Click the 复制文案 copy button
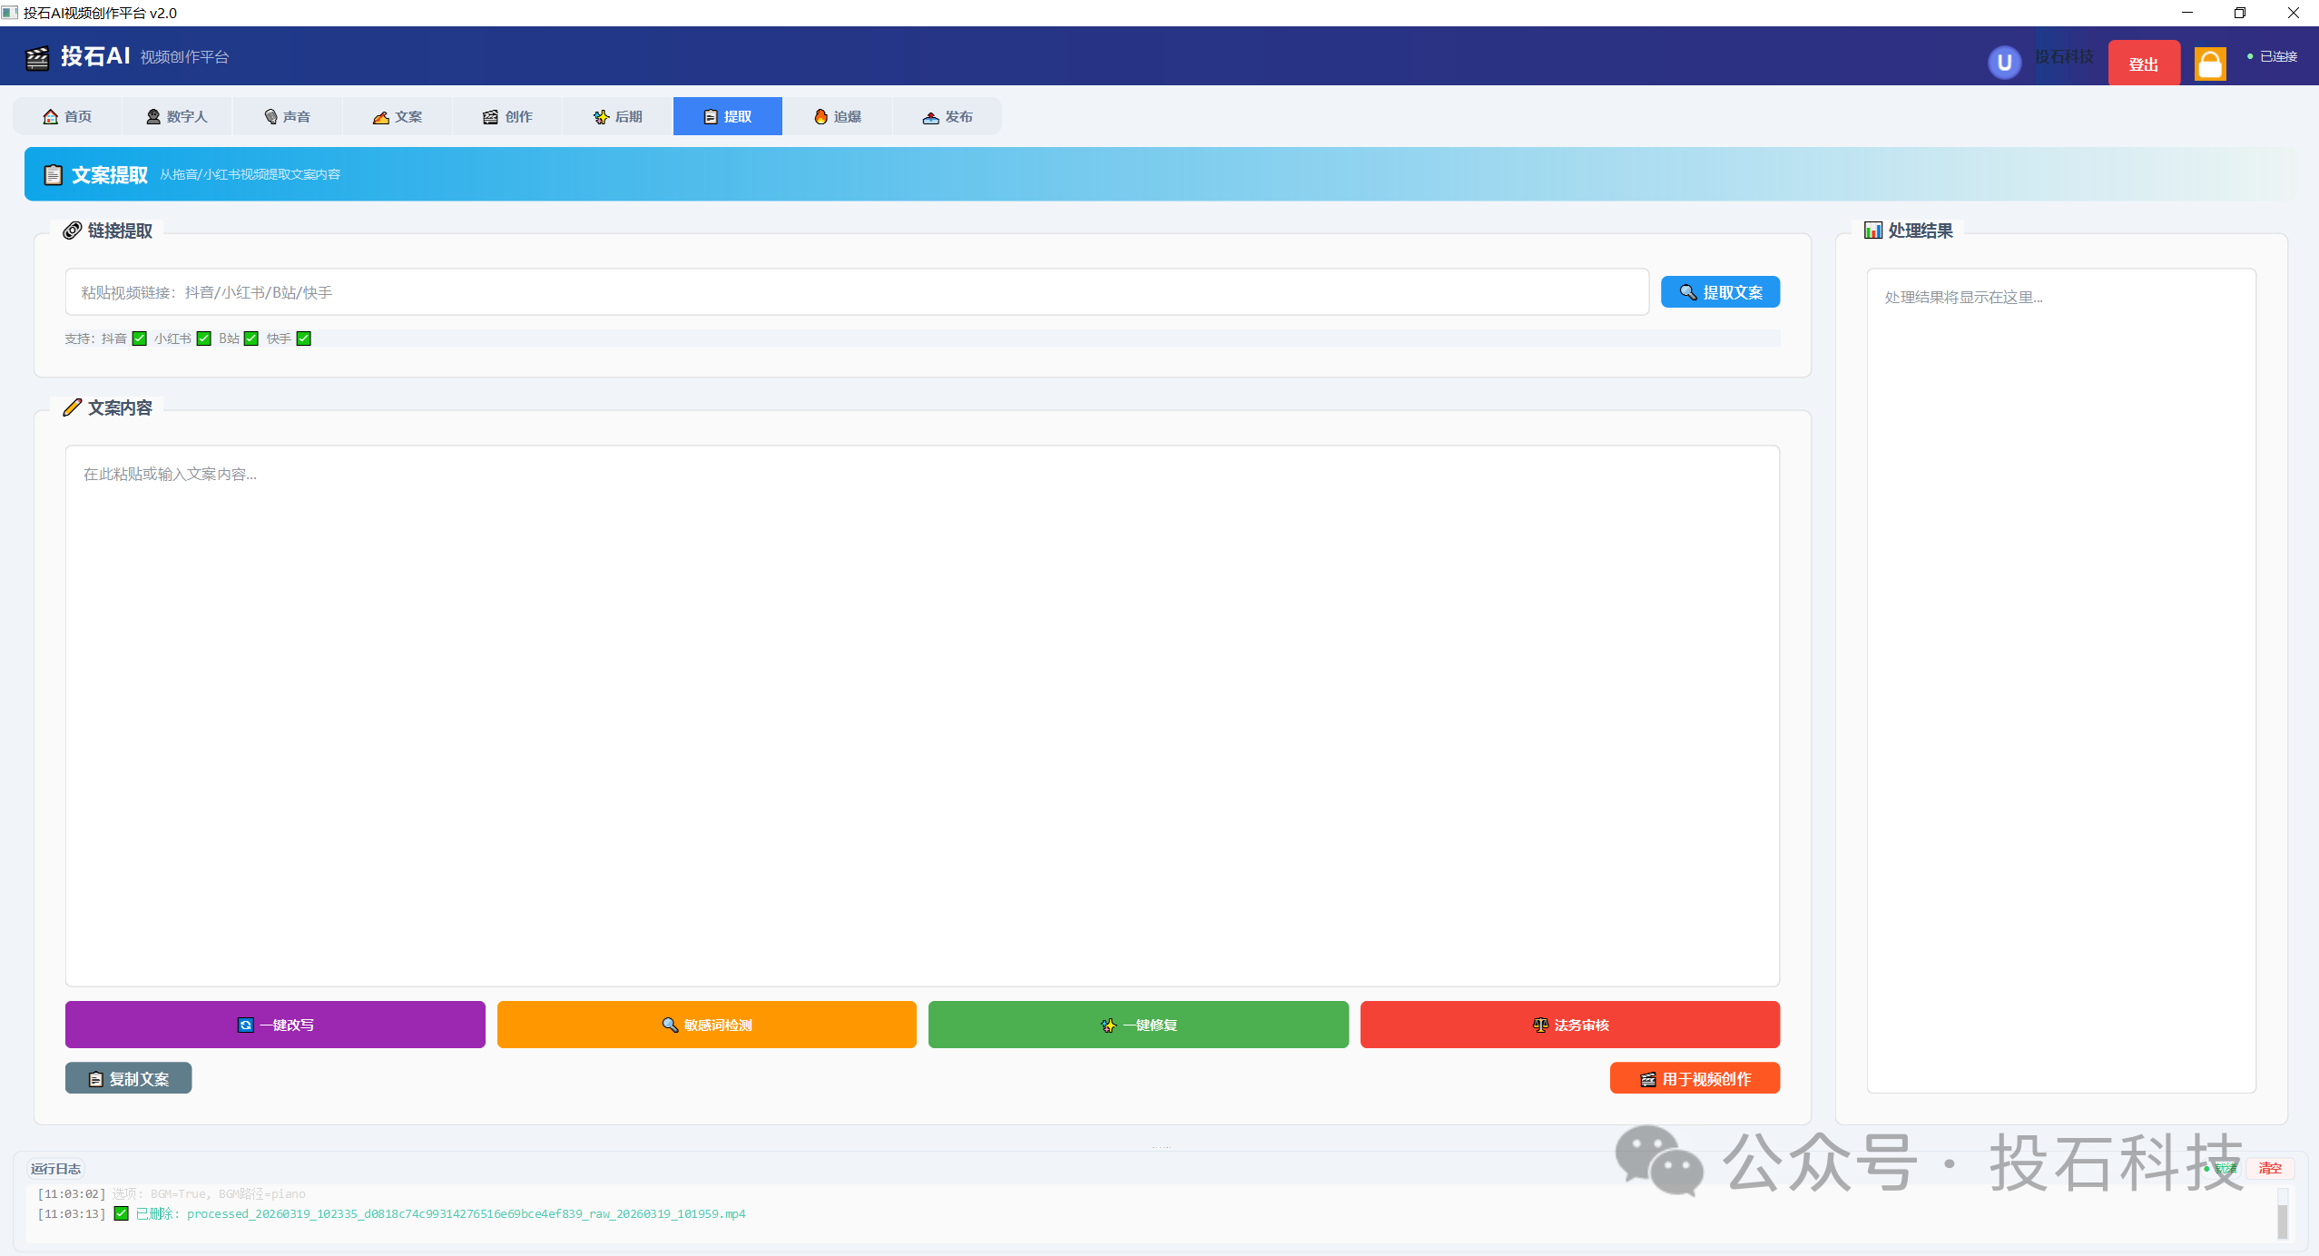Screen dimensions: 2319x1256 [x=128, y=1078]
